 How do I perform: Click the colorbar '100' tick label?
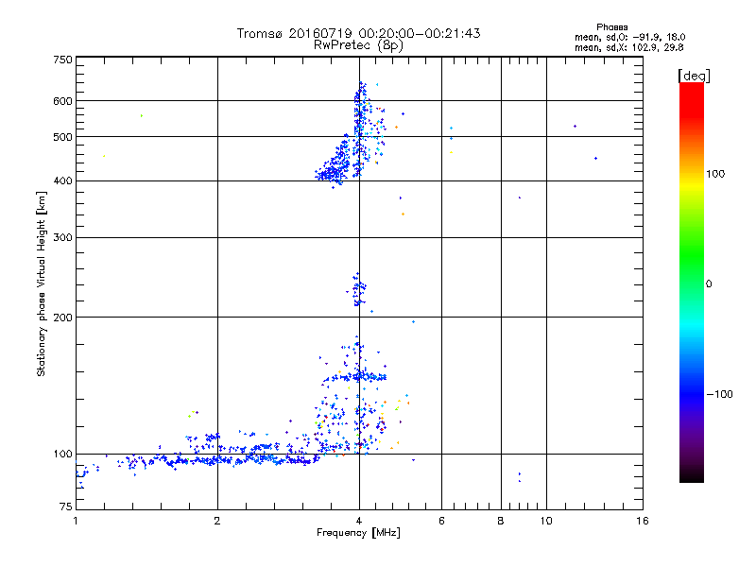715,174
